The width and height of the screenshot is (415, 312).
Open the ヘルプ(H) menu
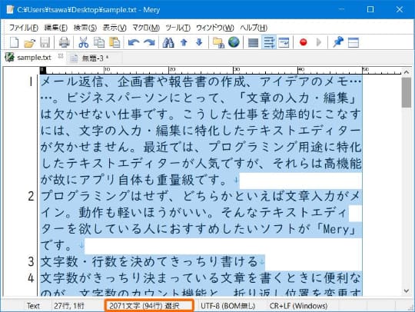[x=254, y=28]
